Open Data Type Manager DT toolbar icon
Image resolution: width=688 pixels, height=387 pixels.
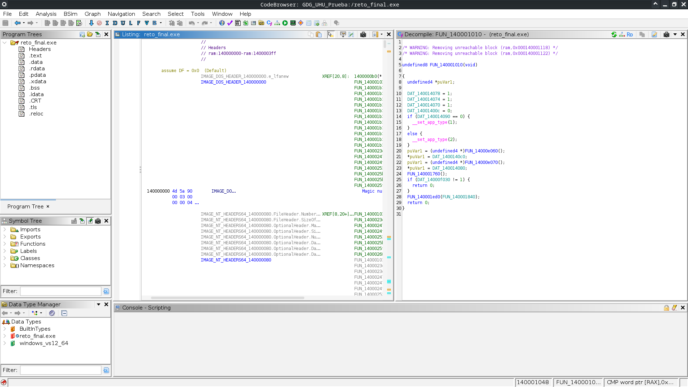261,23
